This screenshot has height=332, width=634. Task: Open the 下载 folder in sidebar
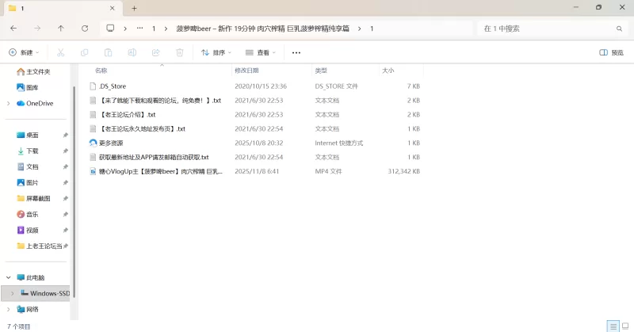pyautogui.click(x=32, y=151)
